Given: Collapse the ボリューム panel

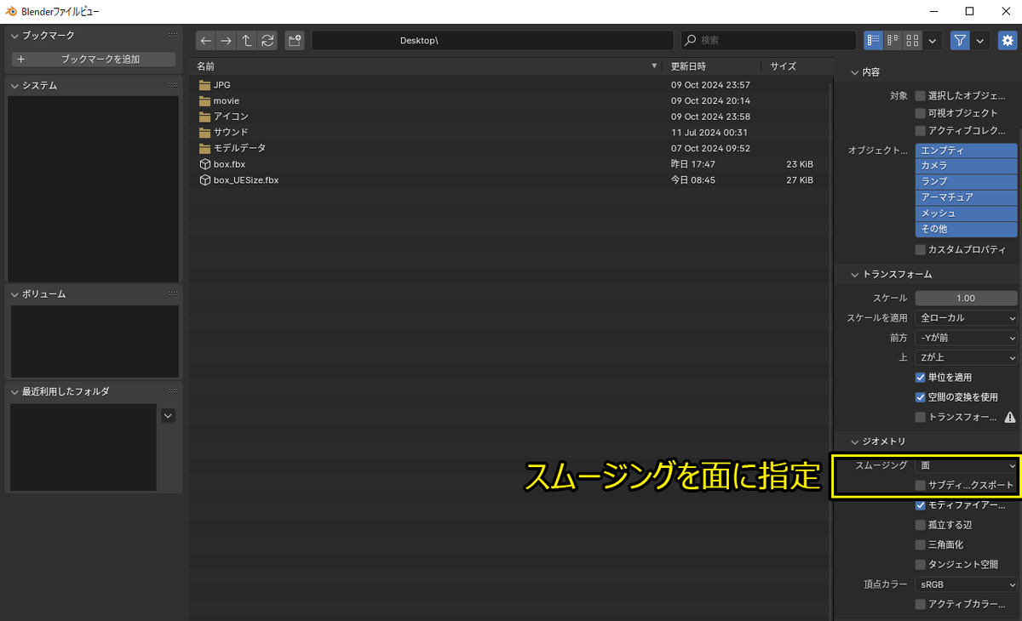Looking at the screenshot, I should point(14,294).
